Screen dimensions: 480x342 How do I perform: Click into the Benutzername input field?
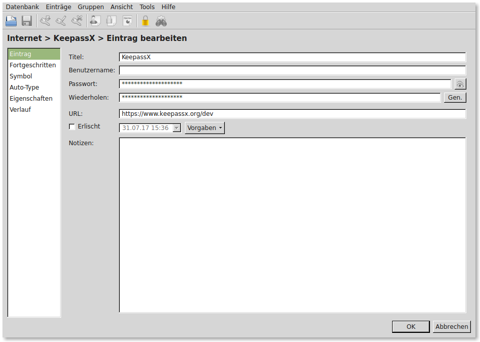click(293, 70)
